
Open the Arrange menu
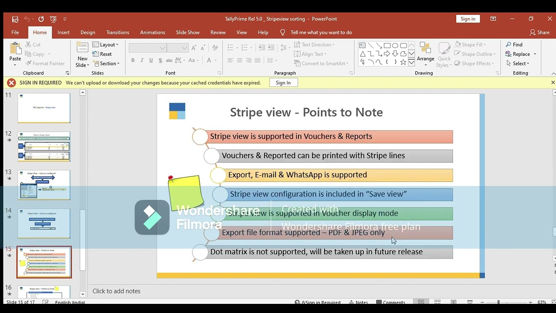tap(426, 53)
